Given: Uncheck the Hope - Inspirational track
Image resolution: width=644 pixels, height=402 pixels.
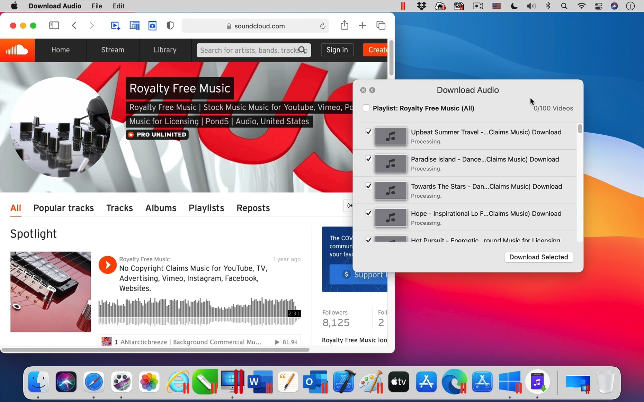Looking at the screenshot, I should pyautogui.click(x=369, y=213).
